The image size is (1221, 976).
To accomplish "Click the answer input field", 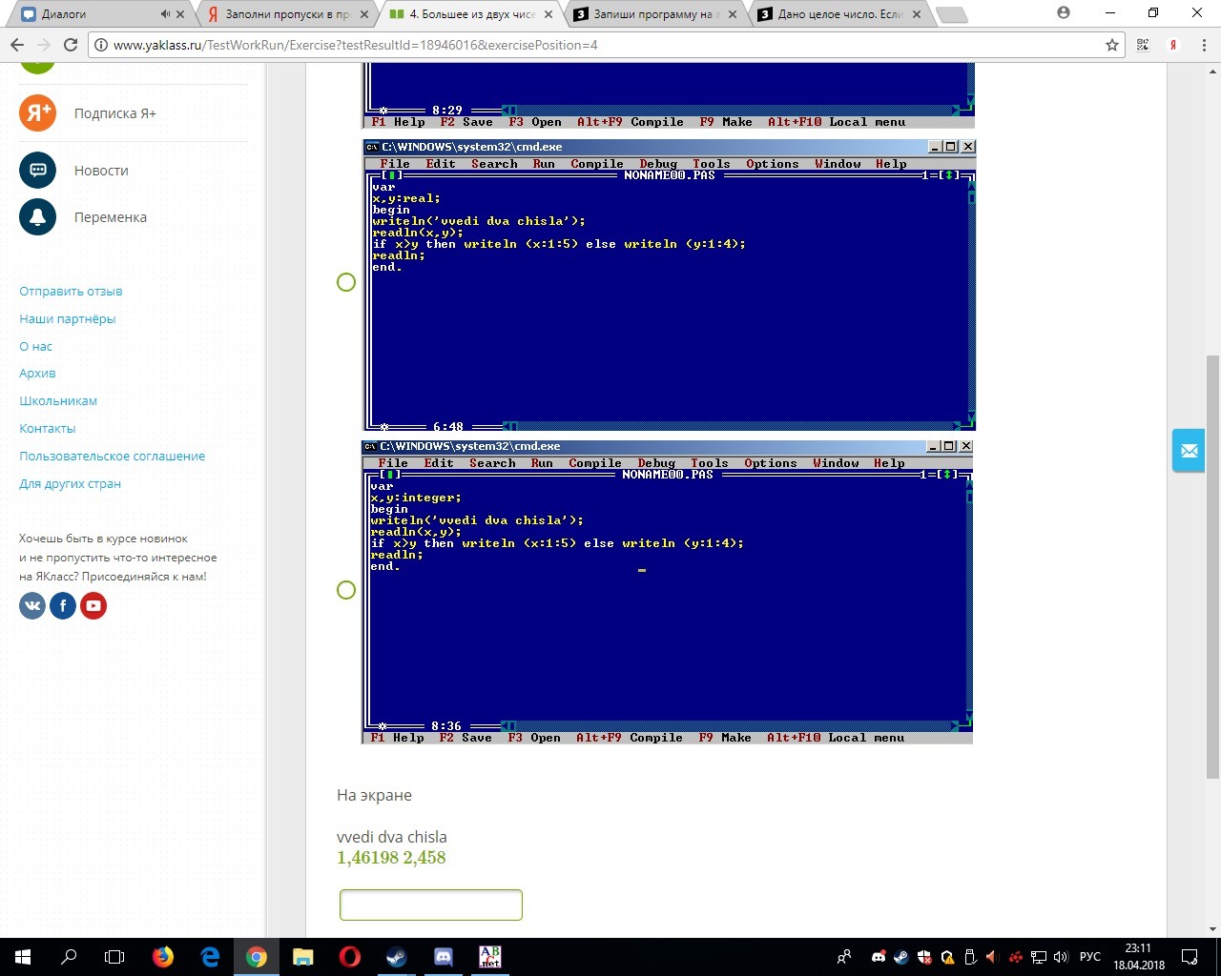I will pos(431,905).
